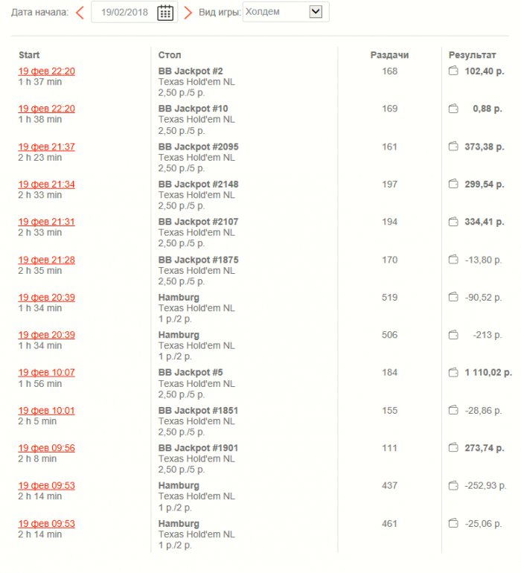Click the 19/02/2018 date input field

(x=124, y=13)
